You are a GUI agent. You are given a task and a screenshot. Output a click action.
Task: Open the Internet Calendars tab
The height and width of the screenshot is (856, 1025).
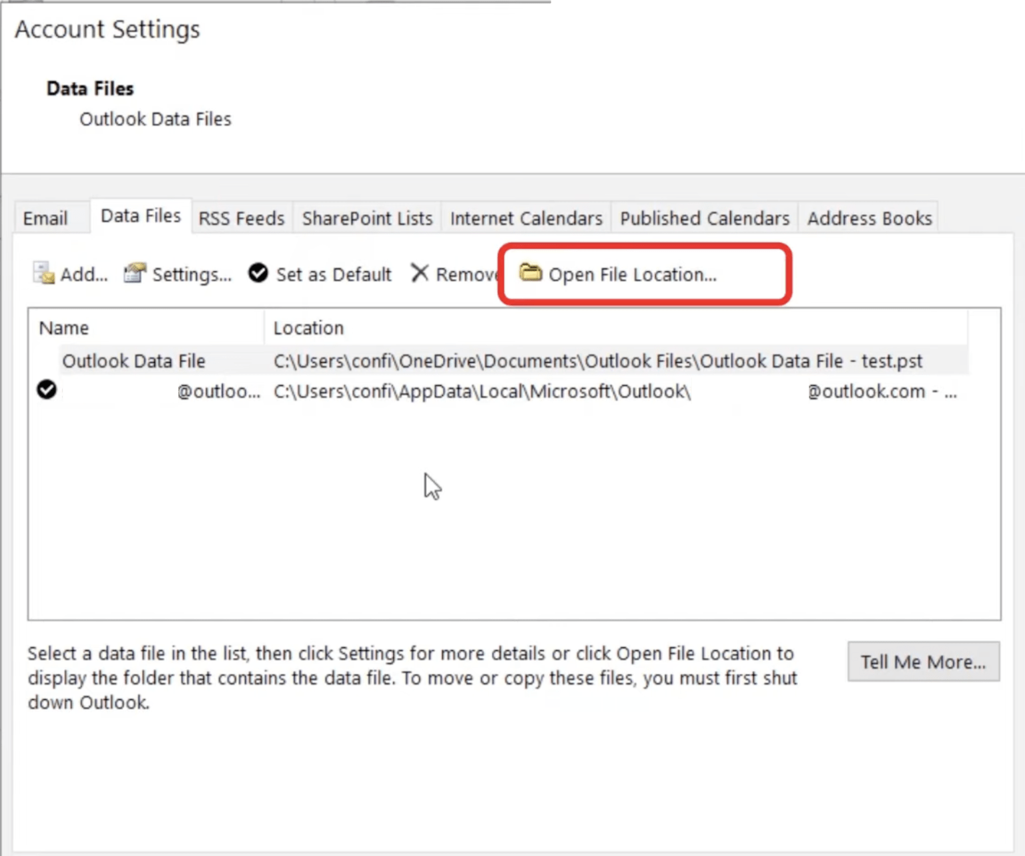(x=525, y=218)
